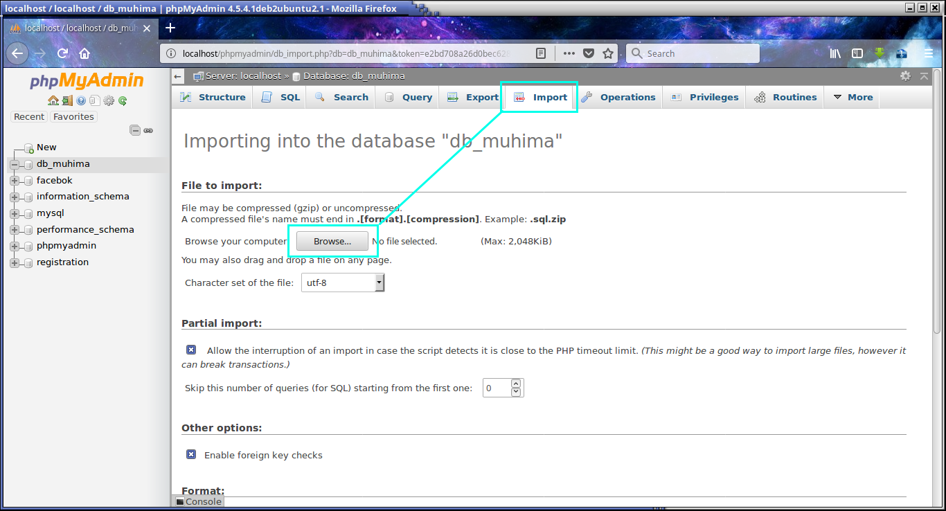Click the Browse... file button

tap(332, 241)
